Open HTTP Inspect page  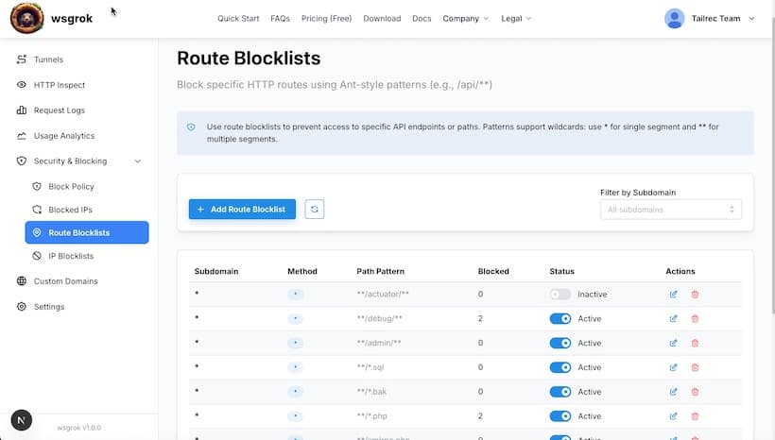click(60, 85)
